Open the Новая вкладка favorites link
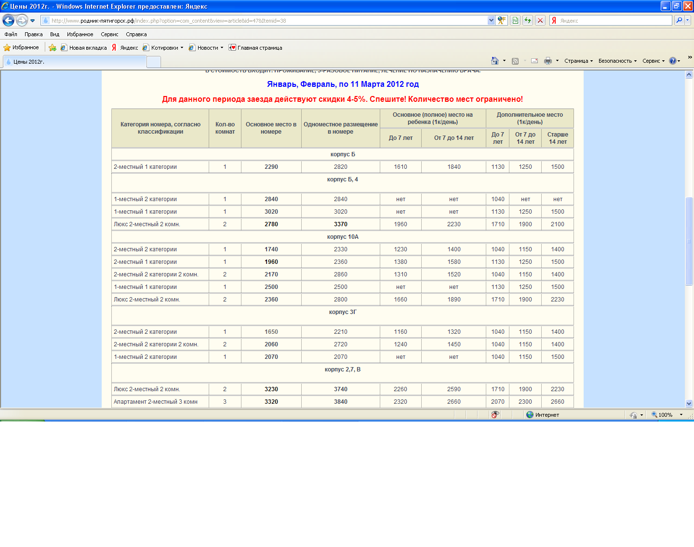Image resolution: width=694 pixels, height=547 pixels. tap(83, 48)
